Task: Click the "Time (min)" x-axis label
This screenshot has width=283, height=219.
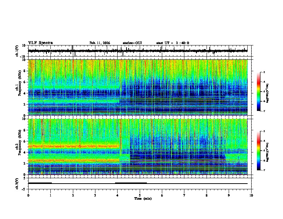Action: (x=143, y=199)
